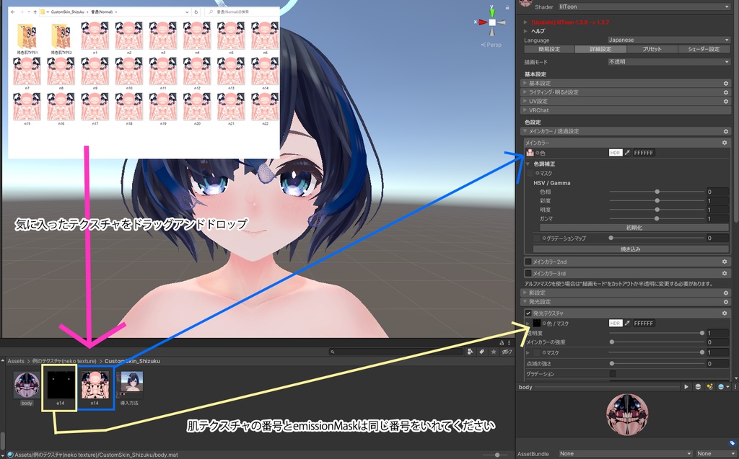
Task: Toggle the マスク checkbox under 色調補正
Action: [529, 173]
